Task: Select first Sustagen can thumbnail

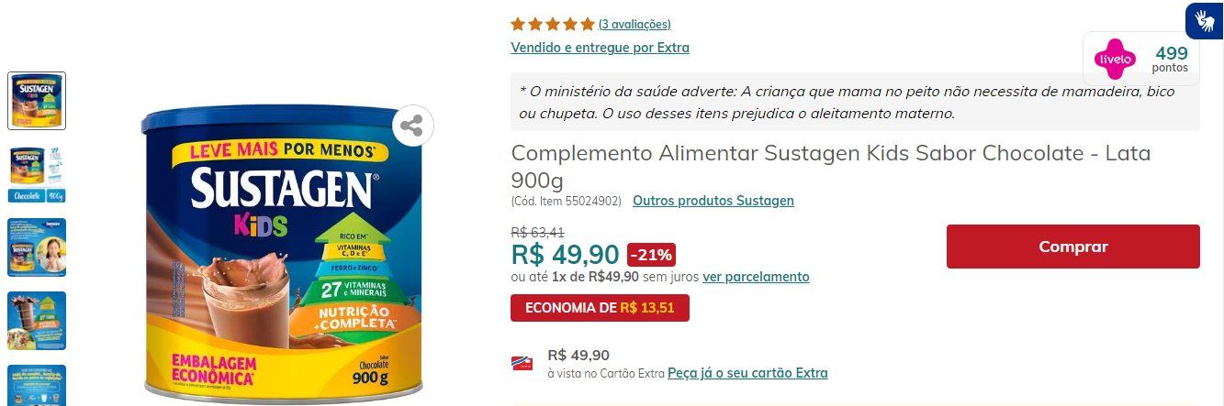Action: (x=37, y=101)
